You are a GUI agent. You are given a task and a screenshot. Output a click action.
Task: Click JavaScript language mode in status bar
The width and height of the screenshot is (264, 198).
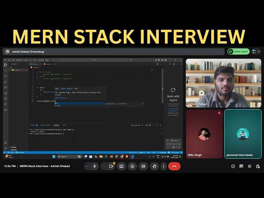click(162, 153)
